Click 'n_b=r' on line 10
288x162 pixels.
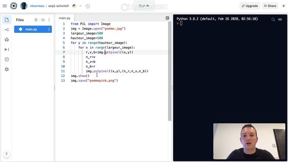(90, 67)
